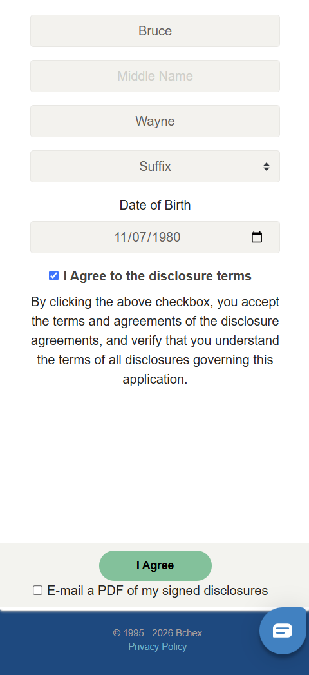
Task: Enable E-mail a PDF checkbox
Action: pyautogui.click(x=38, y=590)
